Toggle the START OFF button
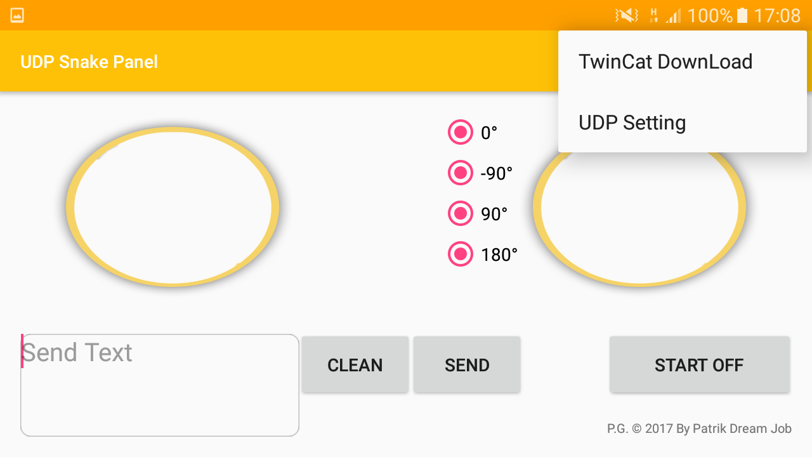 coord(699,365)
